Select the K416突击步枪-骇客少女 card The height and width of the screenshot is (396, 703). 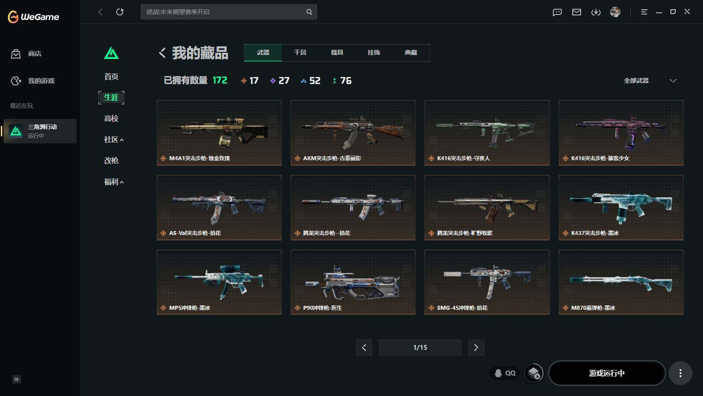621,133
